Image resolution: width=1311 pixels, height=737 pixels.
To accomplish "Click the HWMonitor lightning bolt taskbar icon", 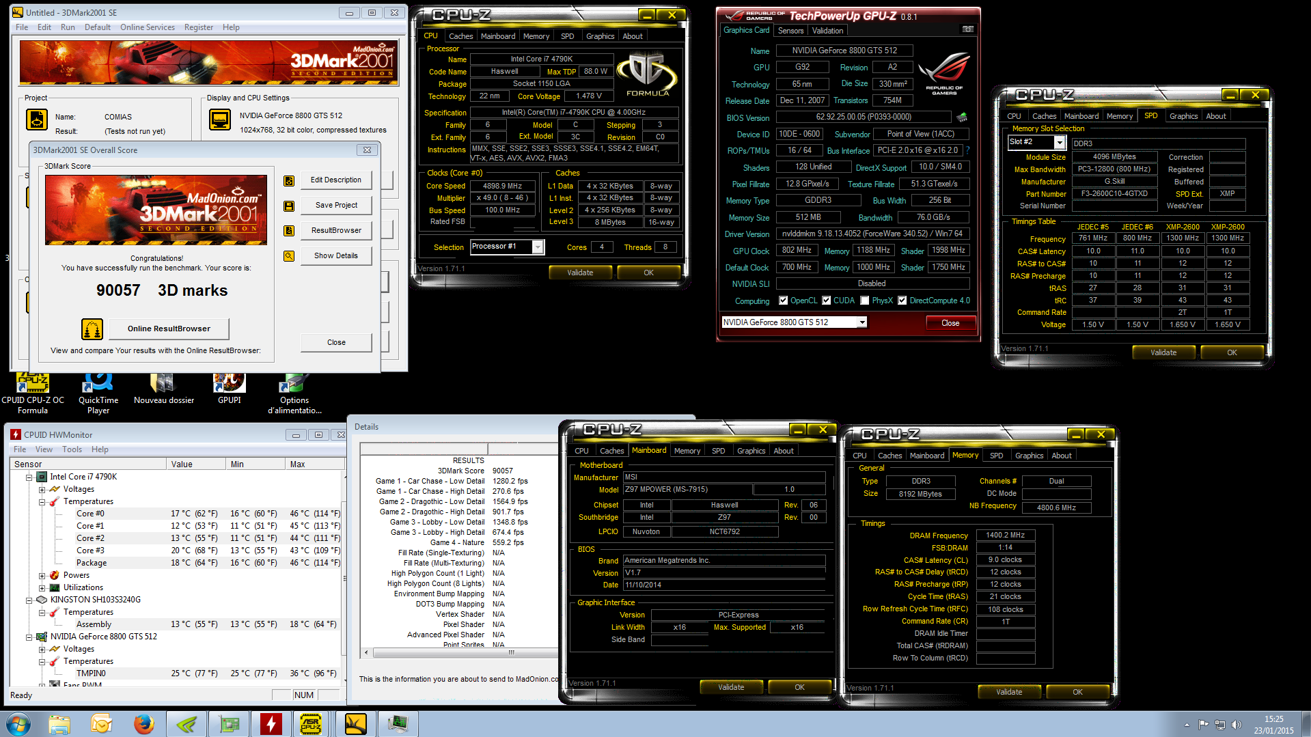I will tap(271, 724).
